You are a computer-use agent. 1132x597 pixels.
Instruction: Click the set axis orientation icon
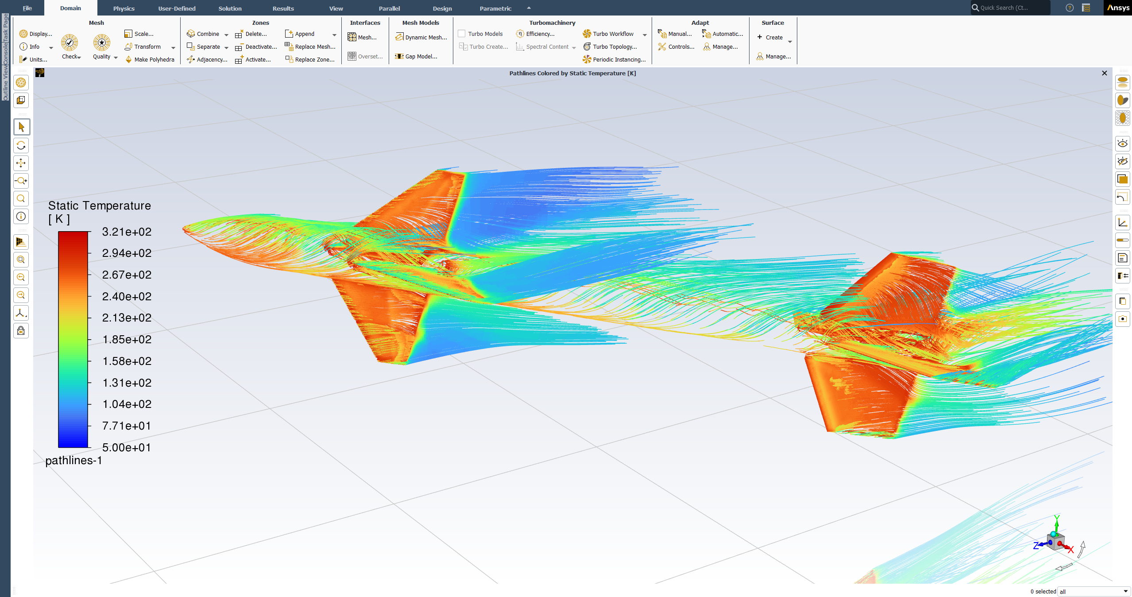[x=21, y=313]
